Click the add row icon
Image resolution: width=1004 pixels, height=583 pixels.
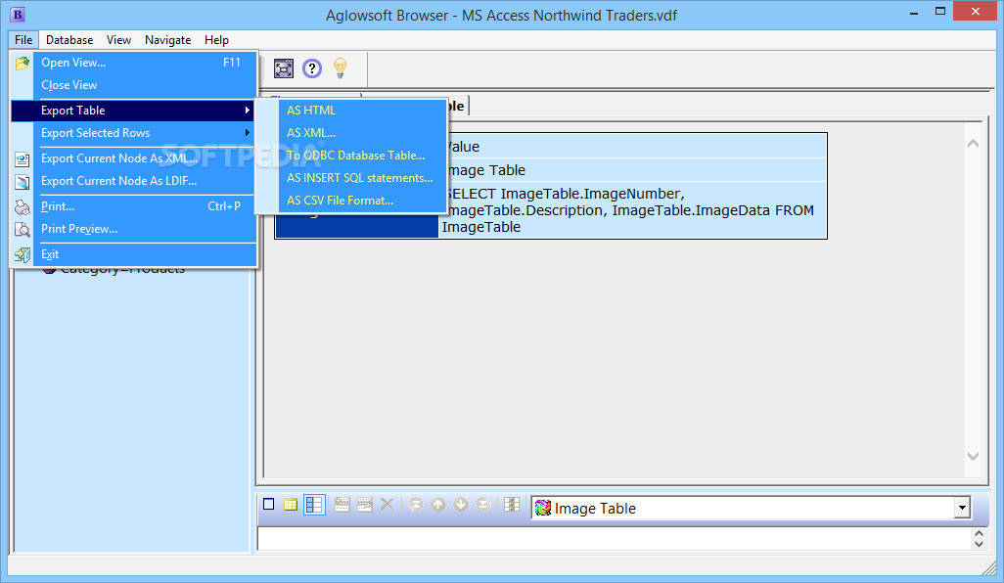[342, 505]
